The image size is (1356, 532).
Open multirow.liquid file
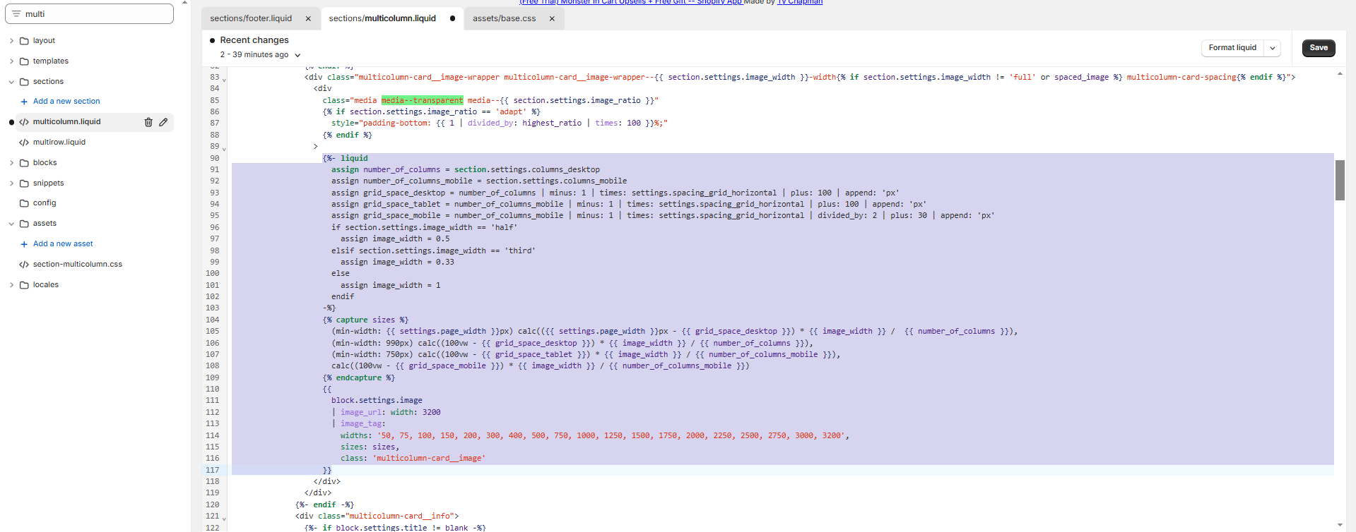pyautogui.click(x=59, y=143)
